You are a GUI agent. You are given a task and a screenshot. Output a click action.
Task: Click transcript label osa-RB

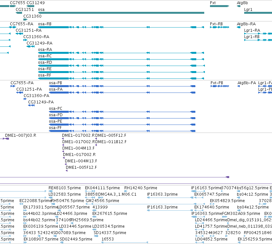pos(45,24)
